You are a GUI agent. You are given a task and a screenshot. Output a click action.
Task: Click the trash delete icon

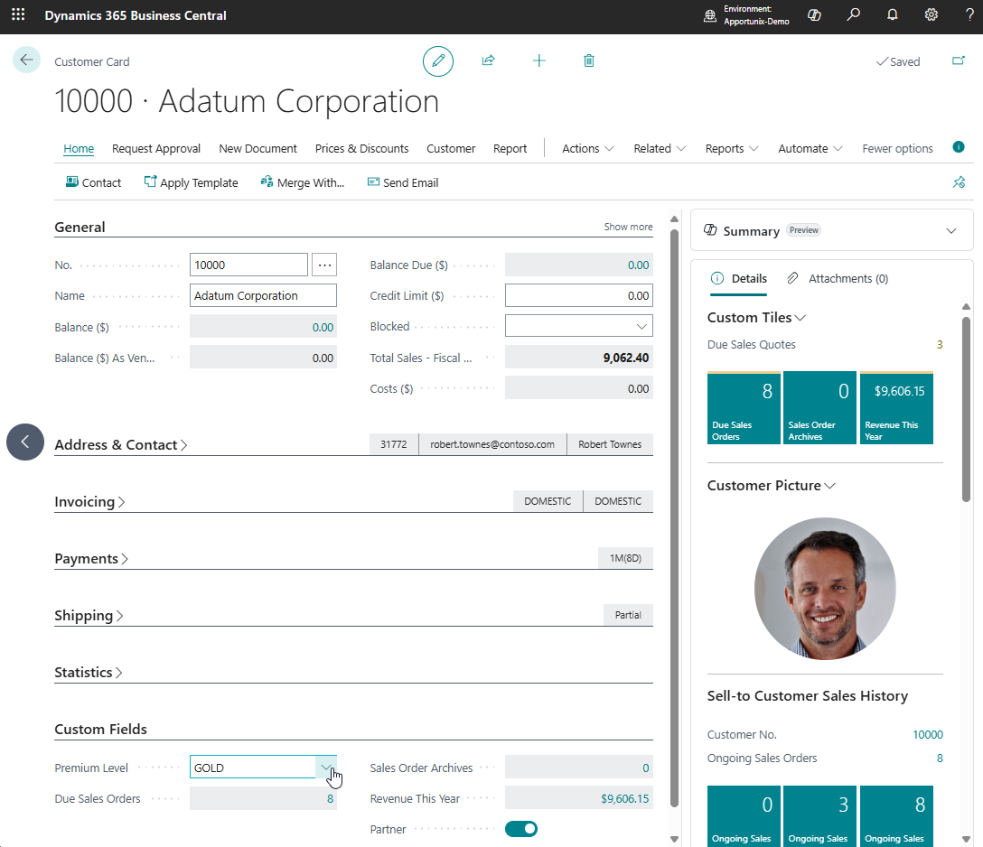point(589,60)
